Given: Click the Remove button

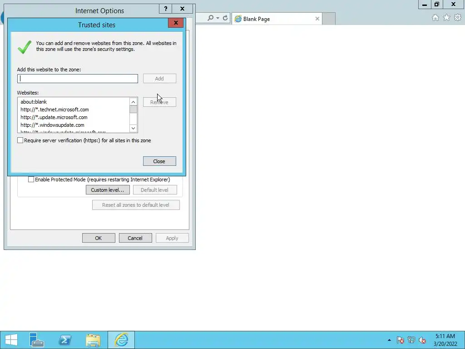Looking at the screenshot, I should (159, 102).
